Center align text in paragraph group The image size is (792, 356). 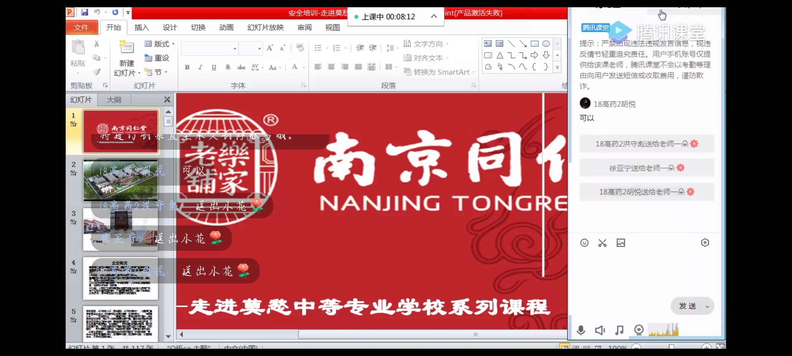tap(331, 67)
